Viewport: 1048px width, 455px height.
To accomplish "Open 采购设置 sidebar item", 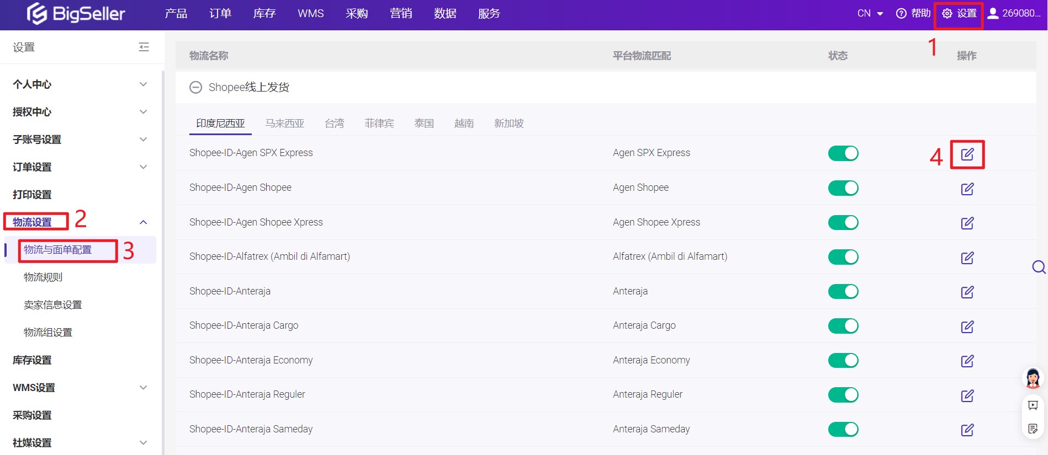I will tap(32, 415).
